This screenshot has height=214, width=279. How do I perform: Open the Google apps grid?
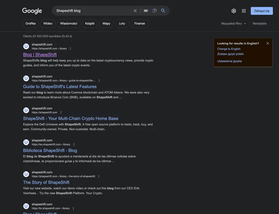tap(244, 11)
